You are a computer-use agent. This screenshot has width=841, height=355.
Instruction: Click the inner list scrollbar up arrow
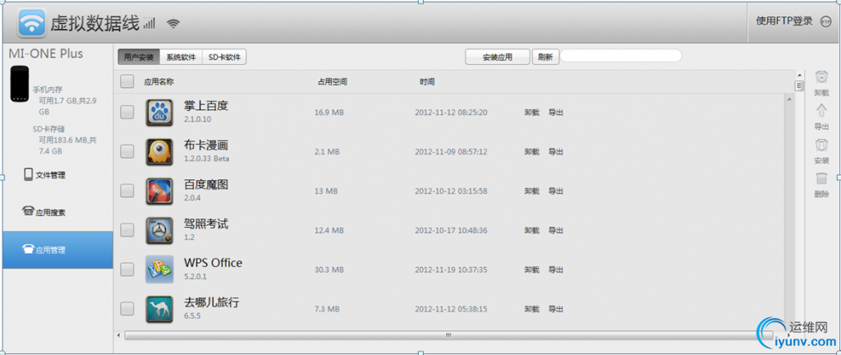coord(789,99)
